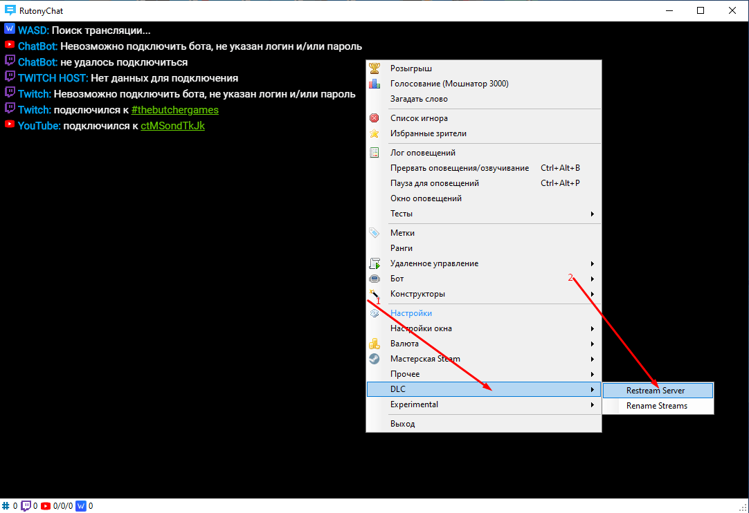The height and width of the screenshot is (513, 749).
Task: Expand the Experimental submenu arrow
Action: coord(593,404)
